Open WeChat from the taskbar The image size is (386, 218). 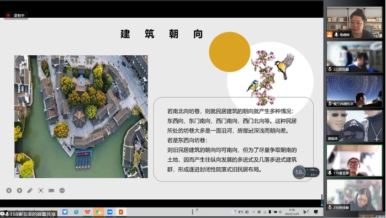pyautogui.click(x=98, y=212)
